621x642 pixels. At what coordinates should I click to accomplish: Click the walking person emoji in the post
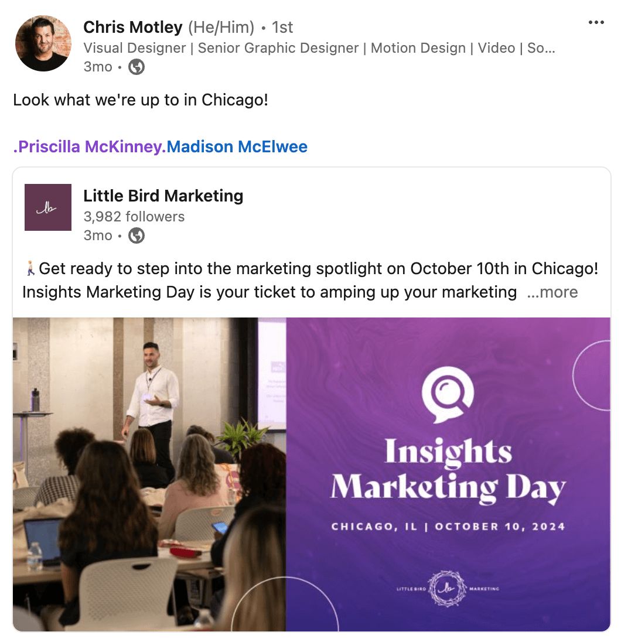[30, 269]
